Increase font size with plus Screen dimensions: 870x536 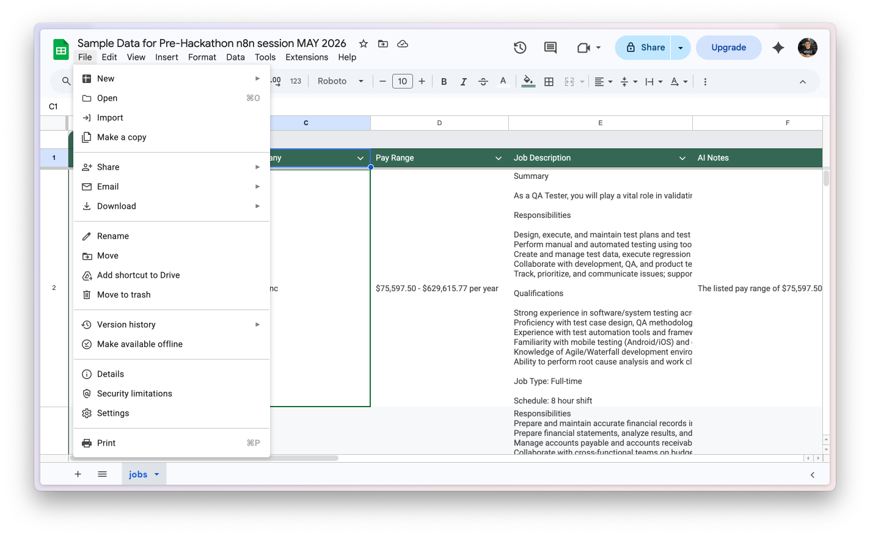coord(422,81)
